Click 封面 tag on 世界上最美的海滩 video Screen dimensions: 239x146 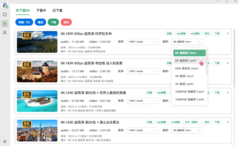(x=149, y=93)
